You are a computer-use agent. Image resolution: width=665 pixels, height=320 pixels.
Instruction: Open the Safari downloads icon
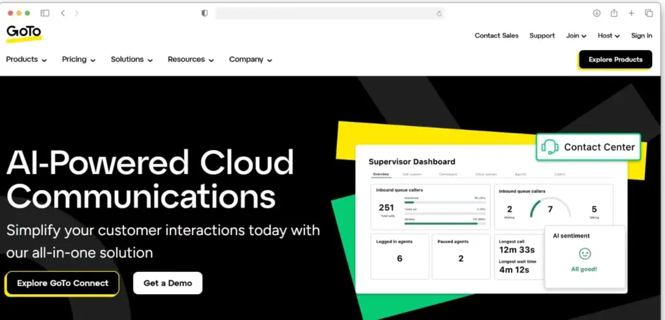pyautogui.click(x=596, y=13)
